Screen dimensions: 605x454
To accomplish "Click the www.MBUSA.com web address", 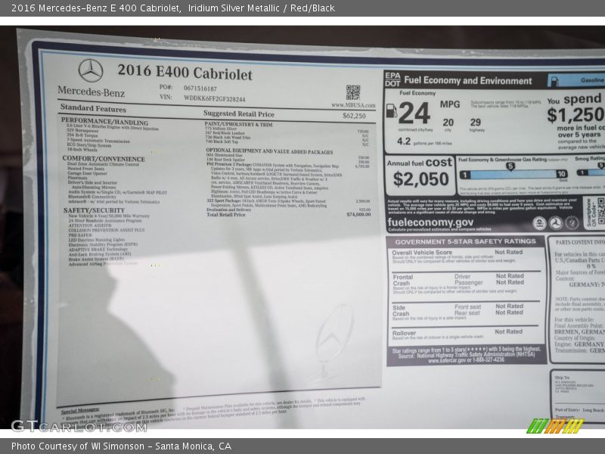I will click(353, 105).
